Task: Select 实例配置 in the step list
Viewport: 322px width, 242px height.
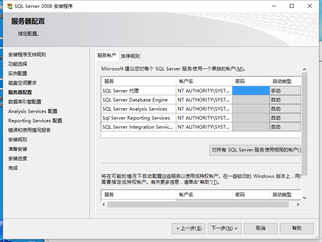Action: pos(18,74)
